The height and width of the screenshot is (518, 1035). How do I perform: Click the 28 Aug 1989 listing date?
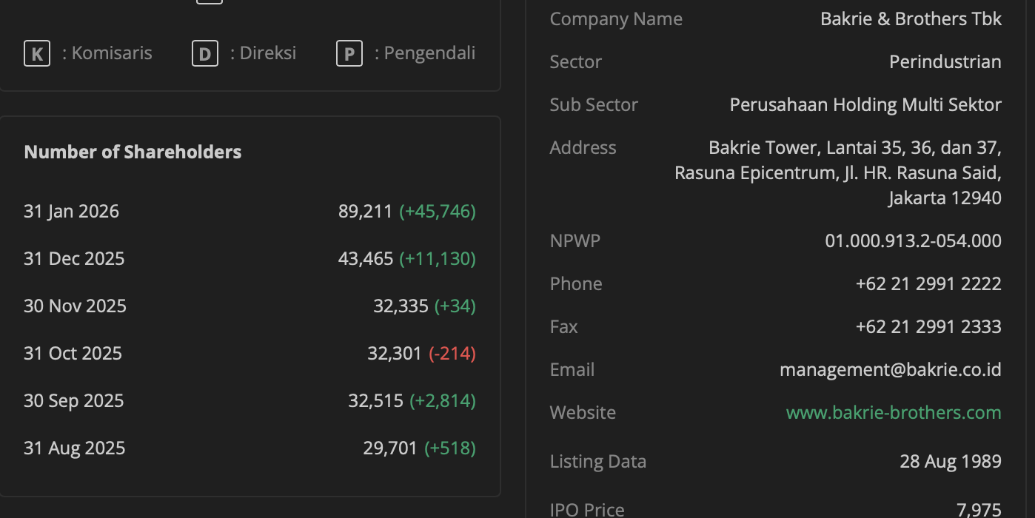pos(950,462)
